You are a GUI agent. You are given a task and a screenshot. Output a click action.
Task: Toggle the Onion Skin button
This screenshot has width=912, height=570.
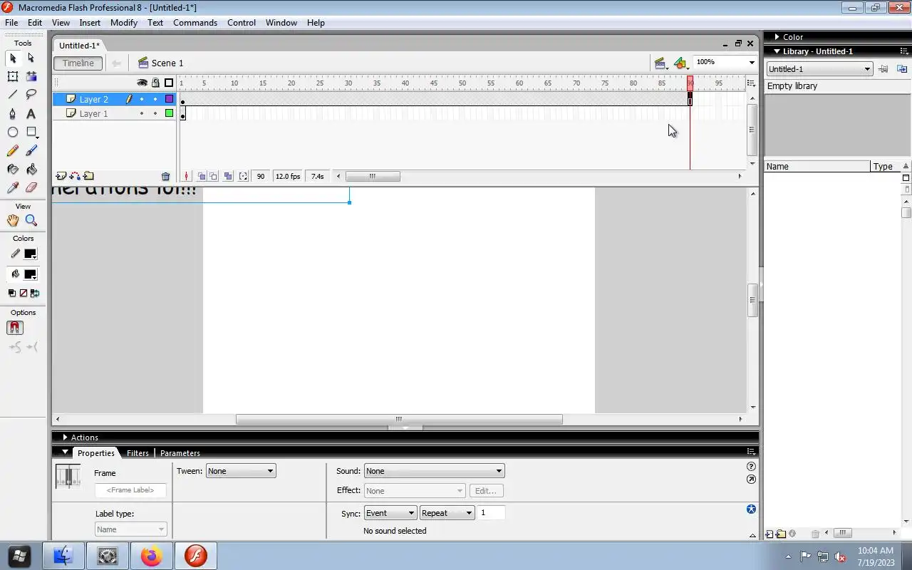(x=202, y=177)
